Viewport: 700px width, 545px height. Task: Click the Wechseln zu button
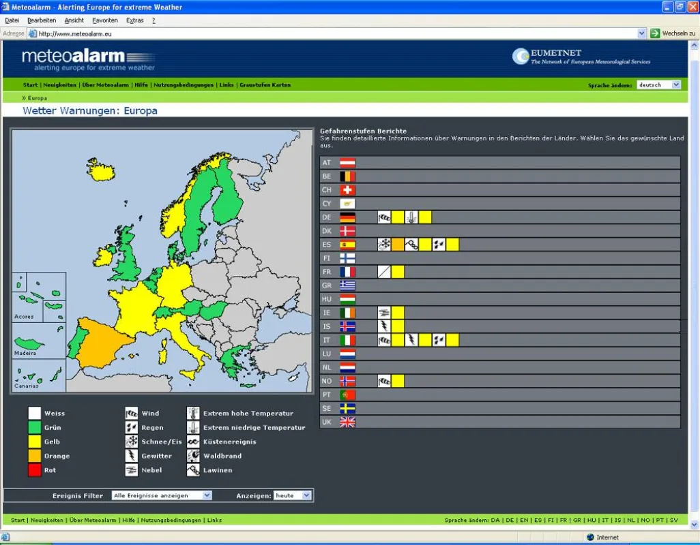point(673,33)
